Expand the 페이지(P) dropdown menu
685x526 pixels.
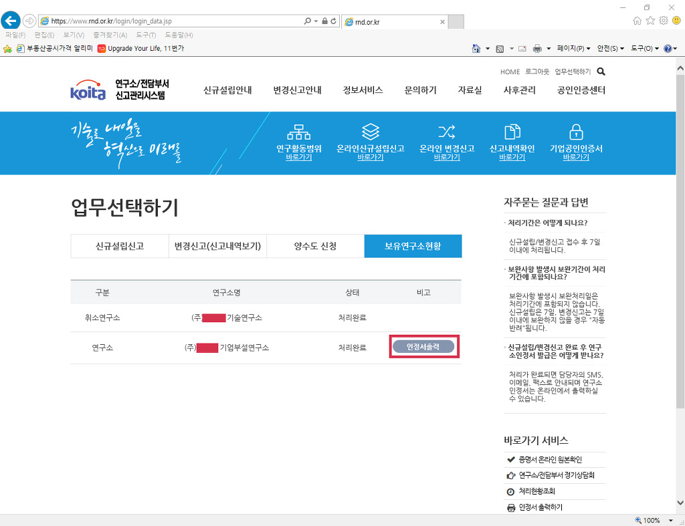point(575,49)
